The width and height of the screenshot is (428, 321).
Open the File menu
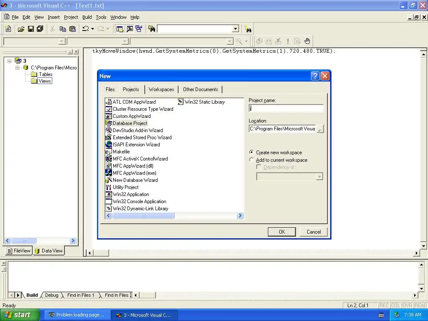pyautogui.click(x=15, y=17)
